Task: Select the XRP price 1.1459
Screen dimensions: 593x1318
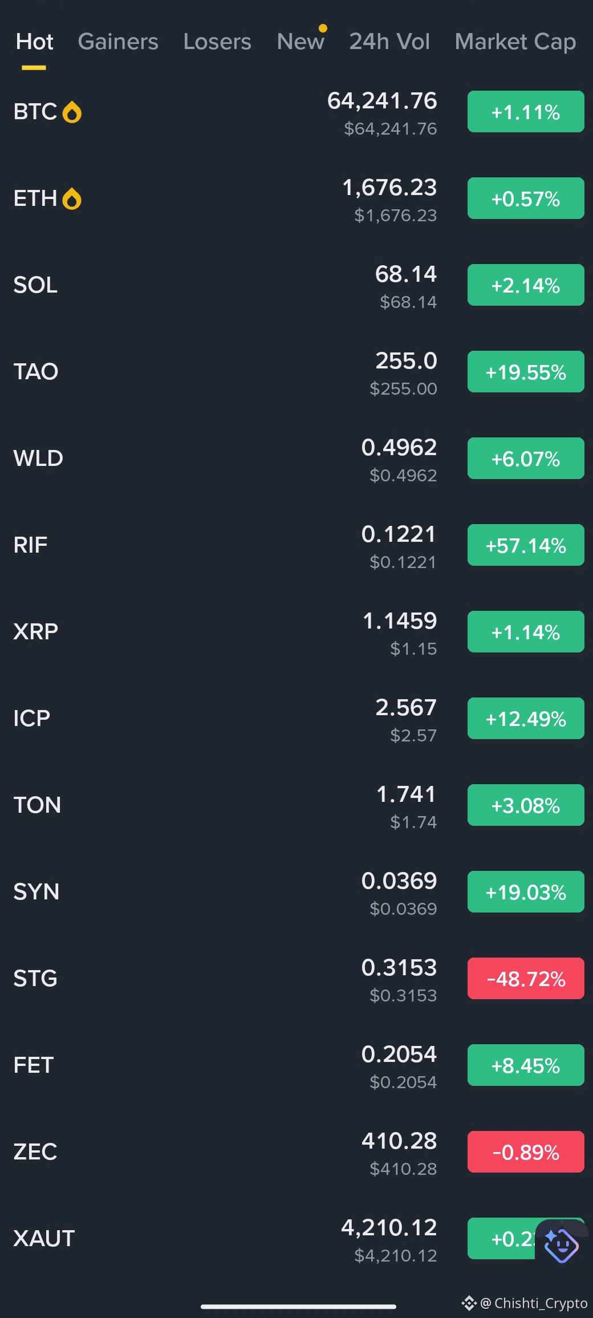Action: [x=400, y=621]
